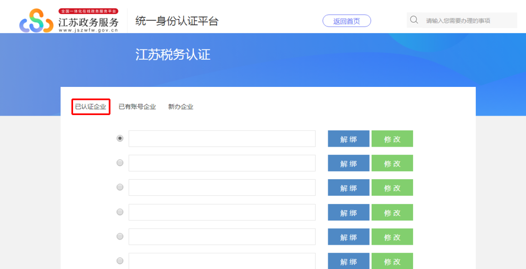Open the 已有账号企业 tab
526x269 pixels.
pyautogui.click(x=137, y=107)
